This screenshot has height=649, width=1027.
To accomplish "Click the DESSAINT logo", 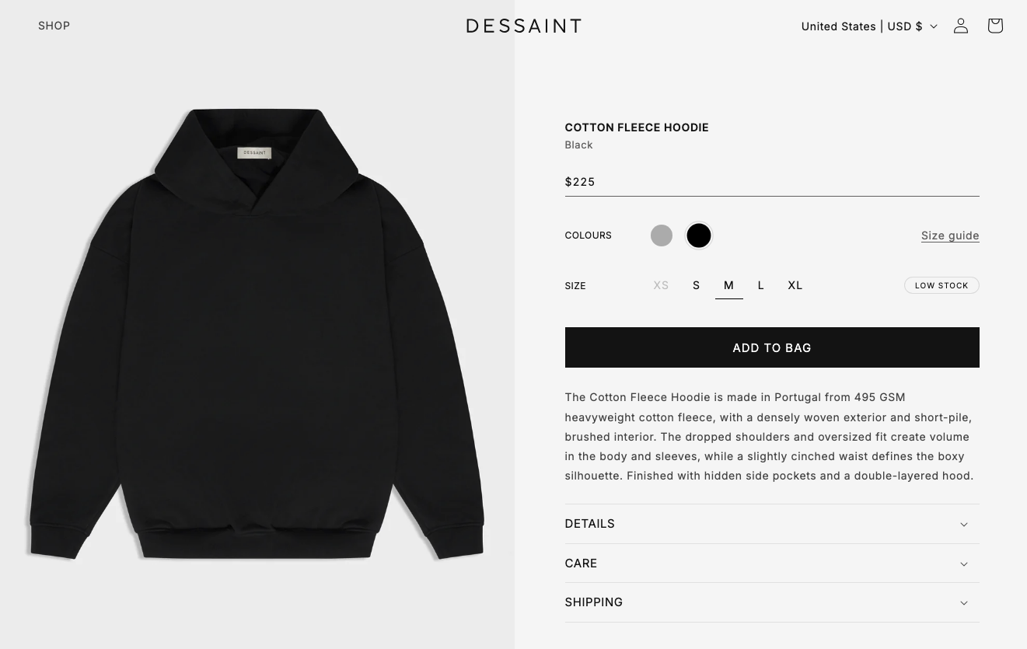I will pyautogui.click(x=523, y=26).
